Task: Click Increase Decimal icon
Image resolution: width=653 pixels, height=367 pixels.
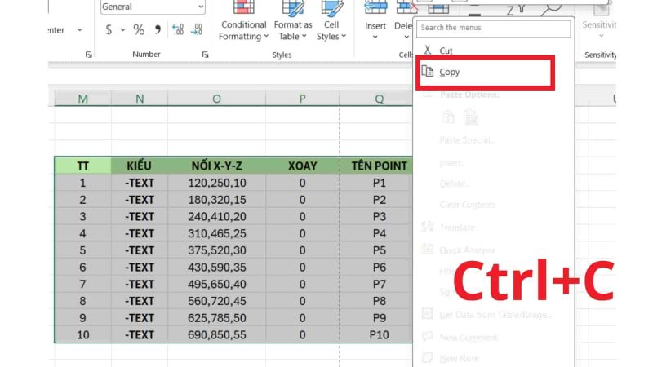Action: tap(178, 29)
